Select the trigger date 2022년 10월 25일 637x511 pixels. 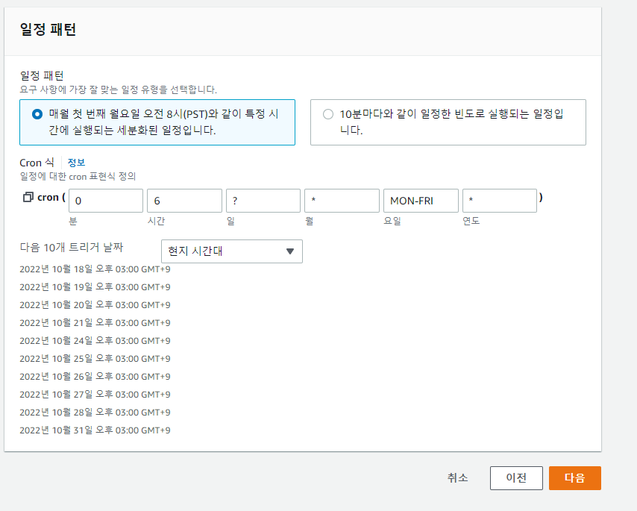click(95, 359)
